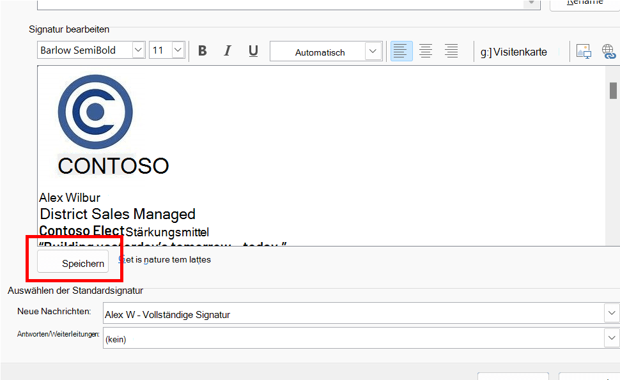620x380 pixels.
Task: Insert a hyperlink into signature
Action: coord(609,51)
